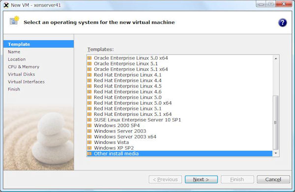Click the icon beside Windows Server 2003 x64
This screenshot has height=192, width=295.
[x=89, y=137]
